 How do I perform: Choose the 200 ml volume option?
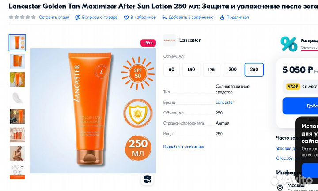[232, 70]
